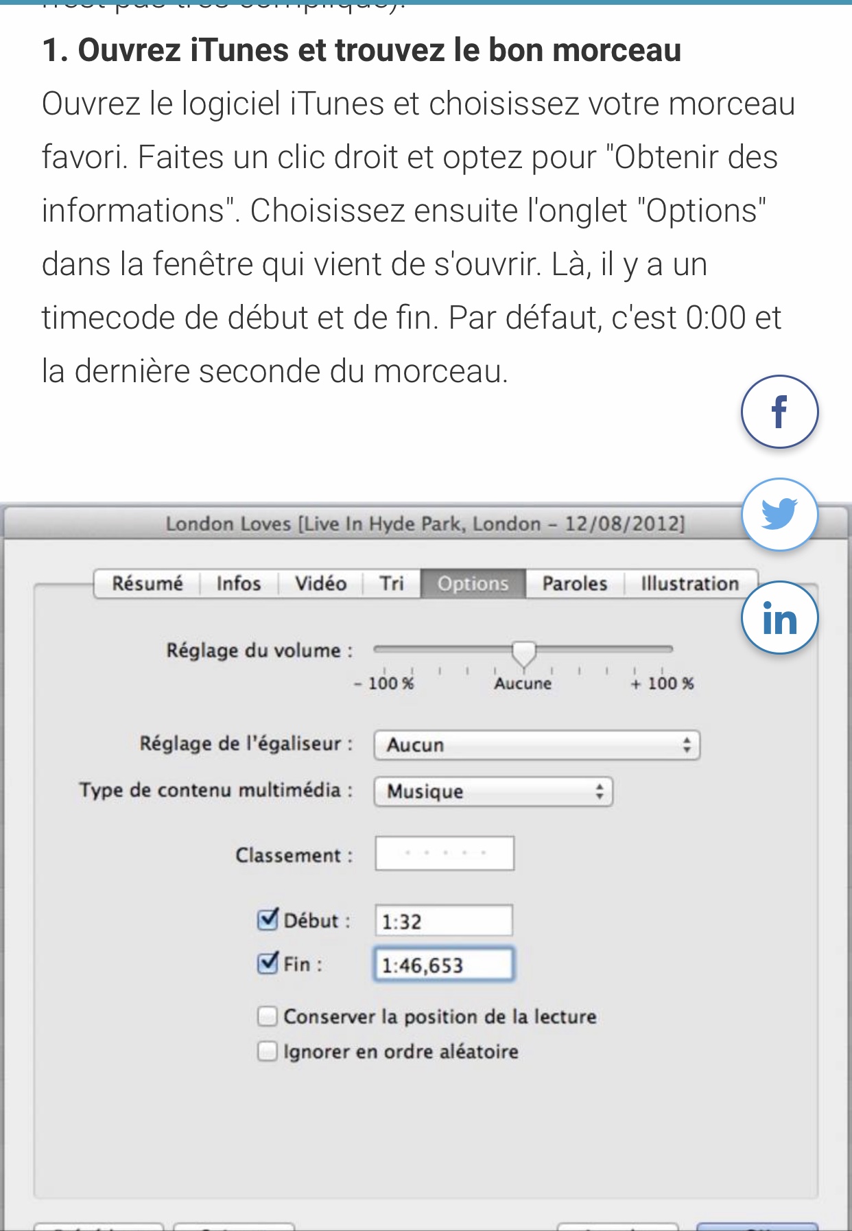The height and width of the screenshot is (1231, 852).
Task: Expand the Type de contenu multimédia dropdown
Action: click(x=493, y=792)
